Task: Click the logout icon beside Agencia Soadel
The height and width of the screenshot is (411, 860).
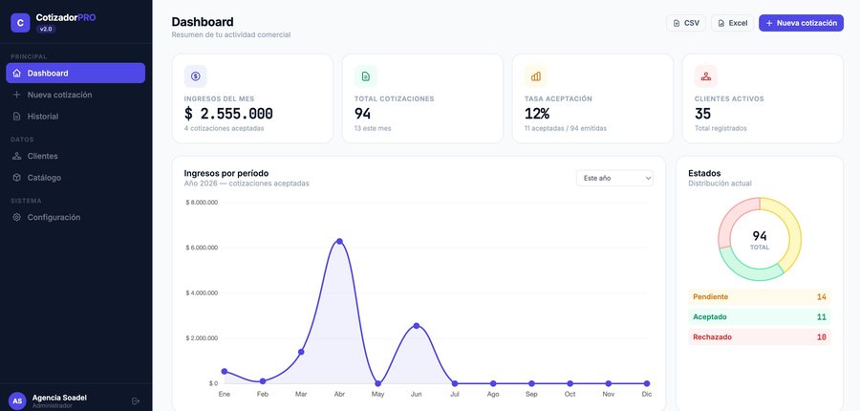Action: [x=136, y=401]
